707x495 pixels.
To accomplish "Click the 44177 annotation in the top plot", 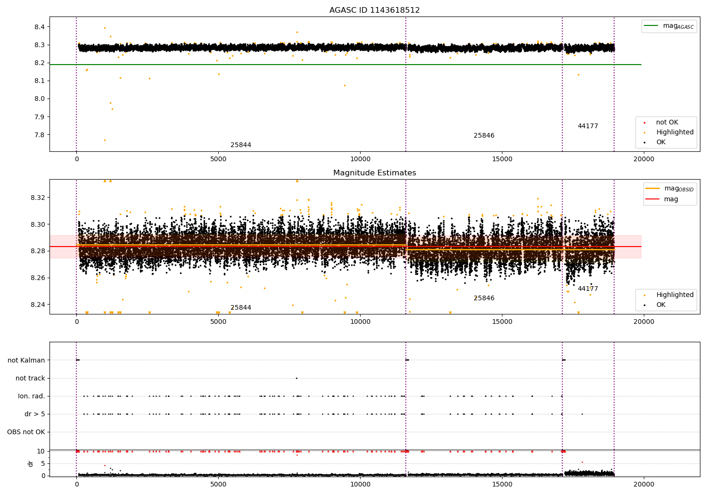I will (588, 126).
